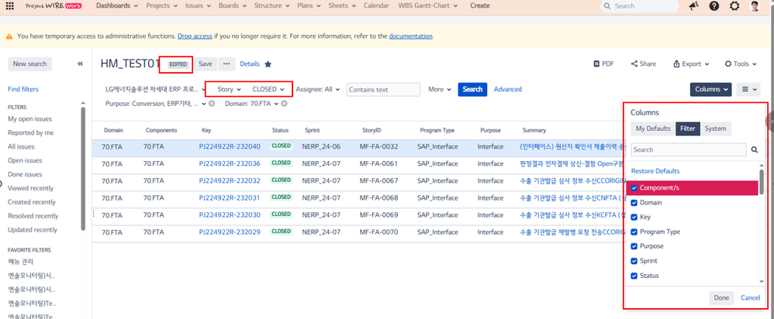Remove the Domain: 70.FTA filter criterion
Image resolution: width=774 pixels, height=319 pixels.
(x=285, y=103)
